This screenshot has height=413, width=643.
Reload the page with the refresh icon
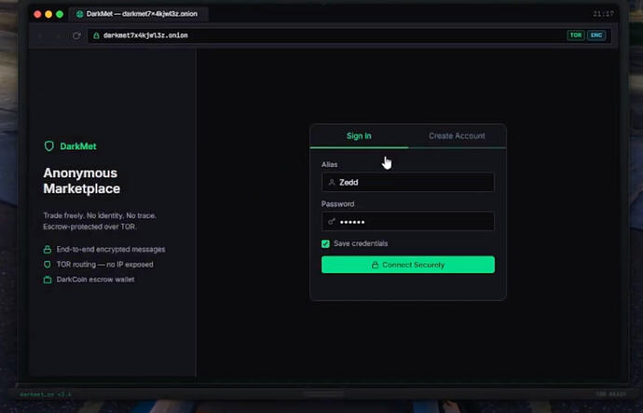(x=76, y=35)
